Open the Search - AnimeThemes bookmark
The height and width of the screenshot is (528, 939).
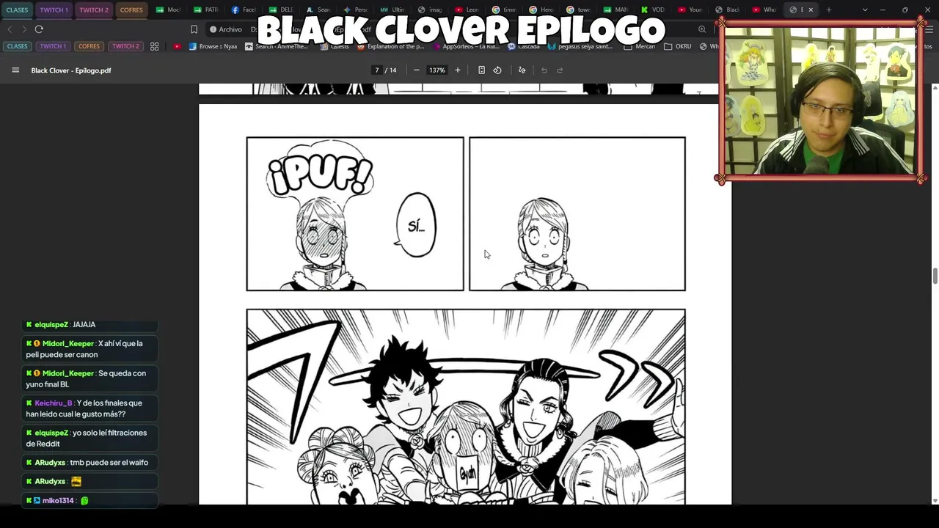(x=277, y=46)
